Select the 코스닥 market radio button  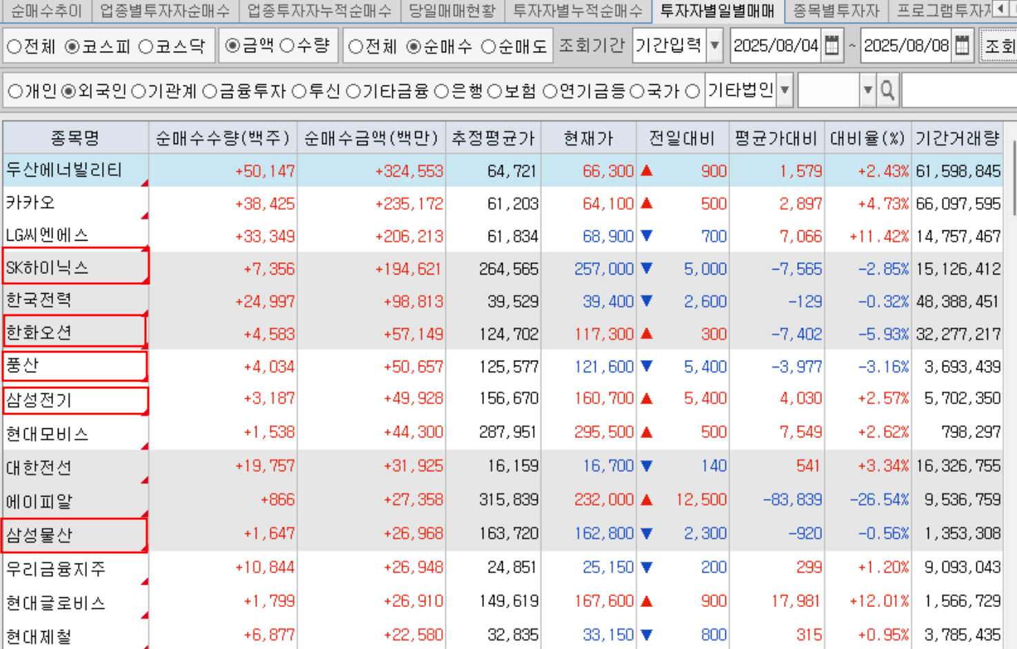(146, 47)
